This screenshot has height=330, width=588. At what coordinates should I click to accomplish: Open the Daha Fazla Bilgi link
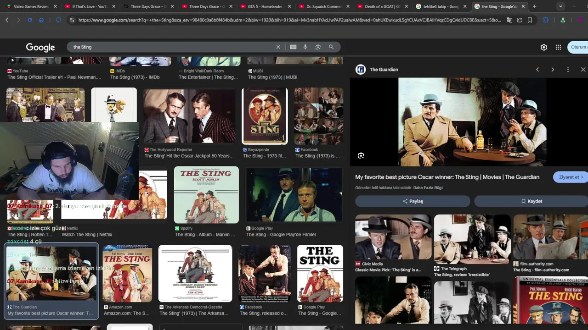(x=428, y=188)
